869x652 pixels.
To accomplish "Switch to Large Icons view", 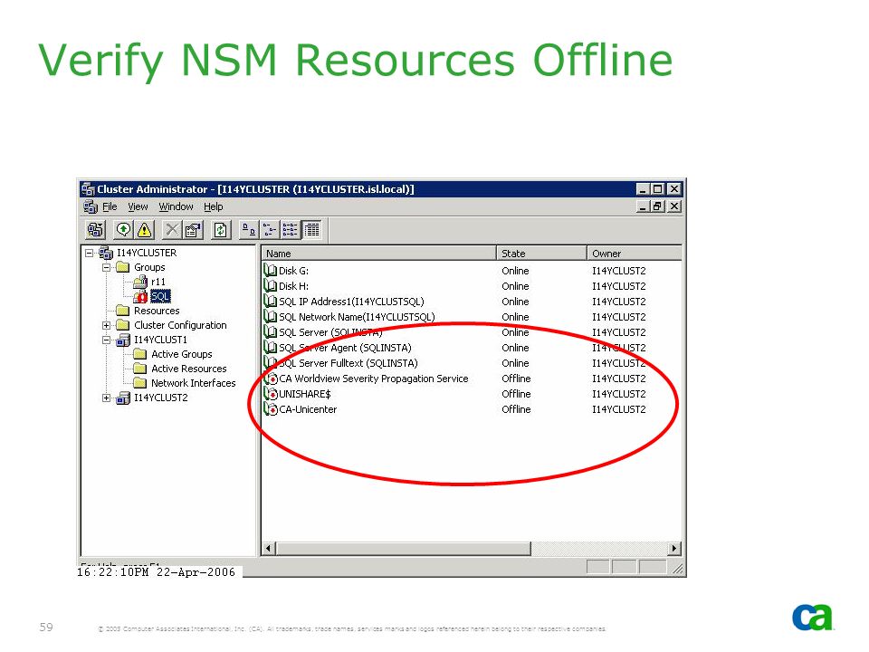I will [248, 229].
